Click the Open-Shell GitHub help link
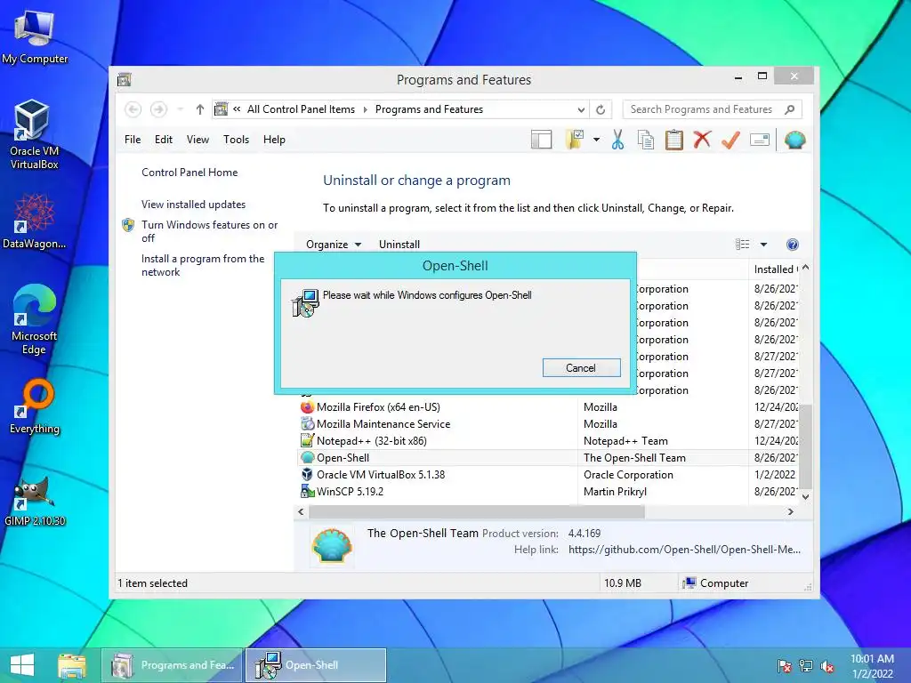This screenshot has width=911, height=683. coord(684,550)
